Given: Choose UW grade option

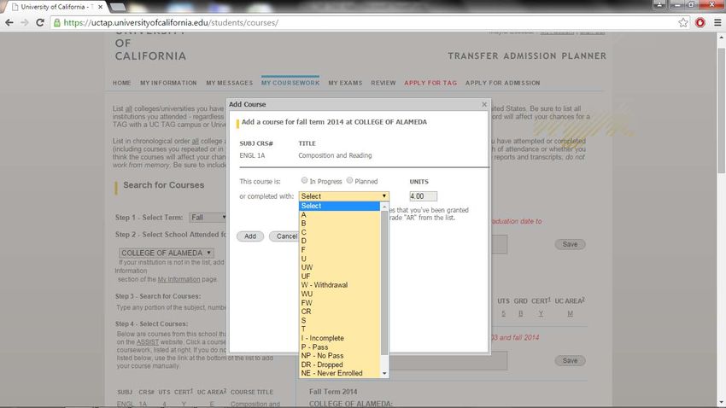Looking at the screenshot, I should point(339,267).
